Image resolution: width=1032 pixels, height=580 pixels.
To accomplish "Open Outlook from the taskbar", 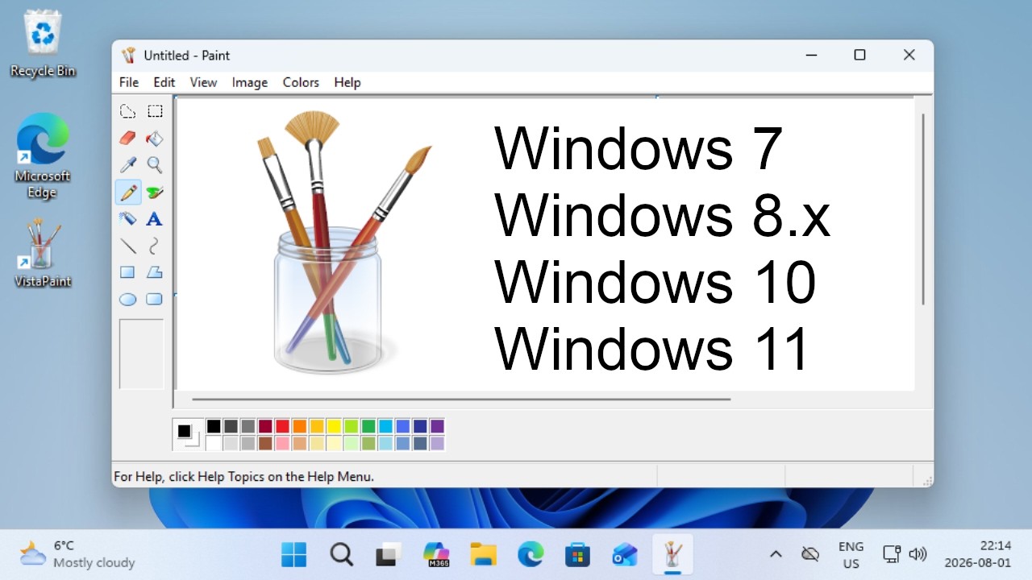I will point(625,554).
